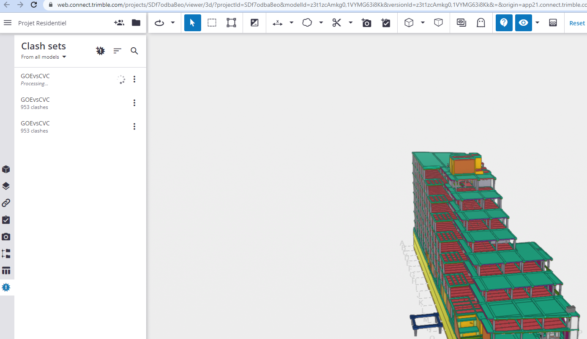The image size is (587, 339).
Task: Open the orbit tool dropdown arrow
Action: tap(173, 23)
